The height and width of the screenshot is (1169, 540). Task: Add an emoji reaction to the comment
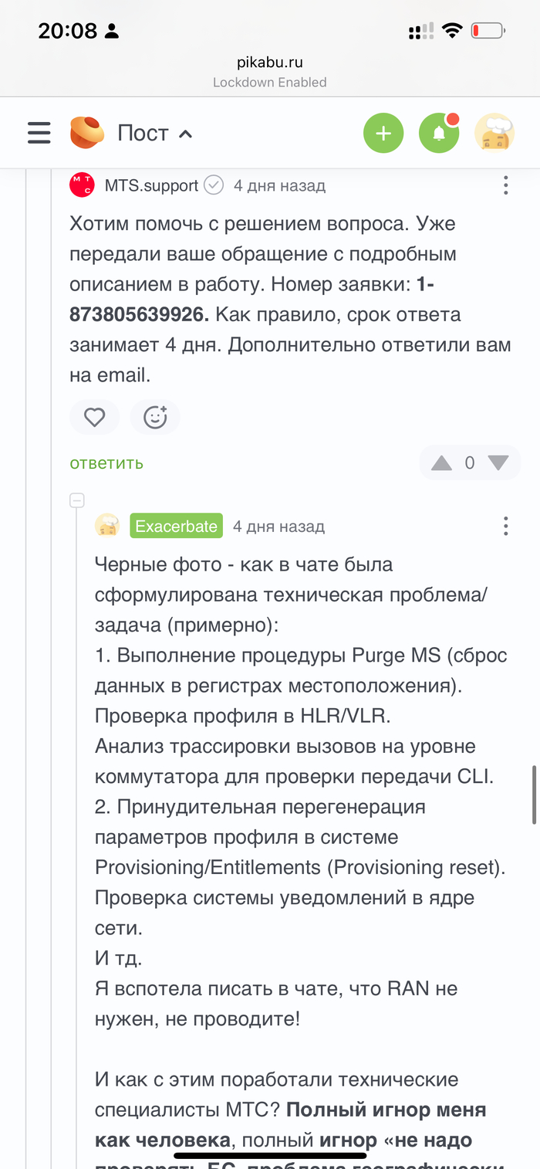(x=155, y=418)
